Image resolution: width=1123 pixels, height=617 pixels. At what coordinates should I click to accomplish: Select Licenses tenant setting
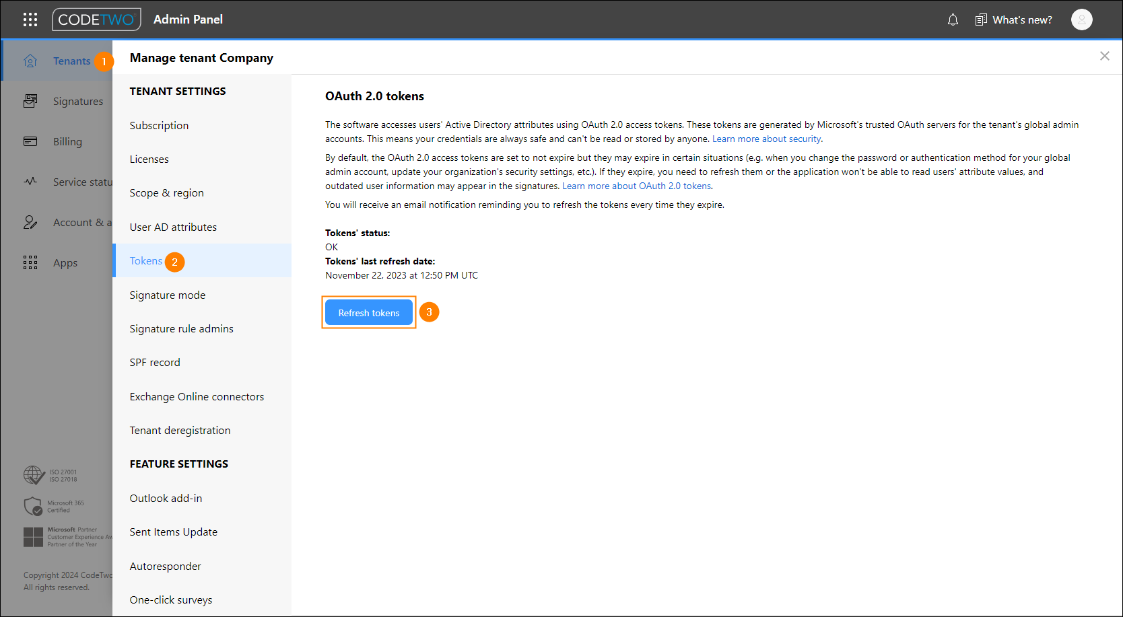coord(202,159)
